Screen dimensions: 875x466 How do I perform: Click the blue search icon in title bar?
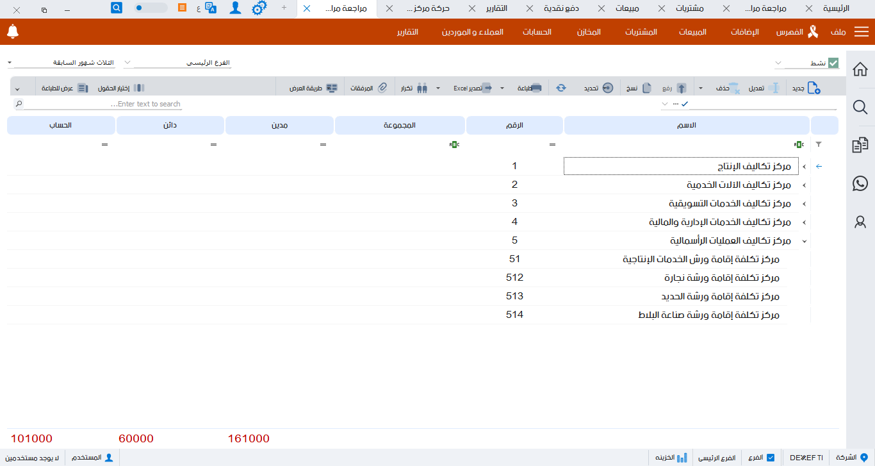click(x=117, y=8)
